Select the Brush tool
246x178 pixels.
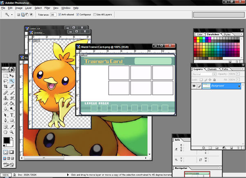[x=11, y=93]
